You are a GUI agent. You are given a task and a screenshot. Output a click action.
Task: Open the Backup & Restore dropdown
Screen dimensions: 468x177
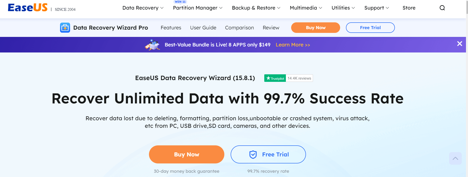(256, 8)
